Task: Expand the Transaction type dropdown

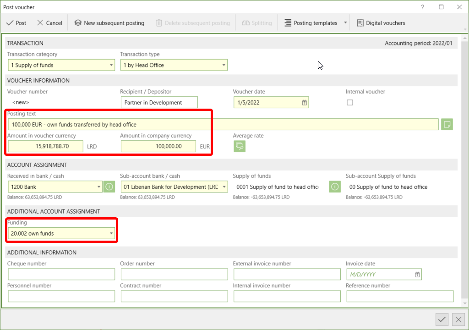Action: pos(224,65)
